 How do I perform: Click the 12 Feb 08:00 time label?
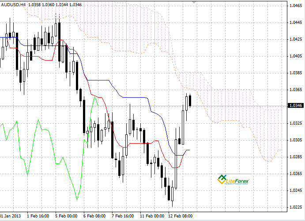tap(180, 216)
